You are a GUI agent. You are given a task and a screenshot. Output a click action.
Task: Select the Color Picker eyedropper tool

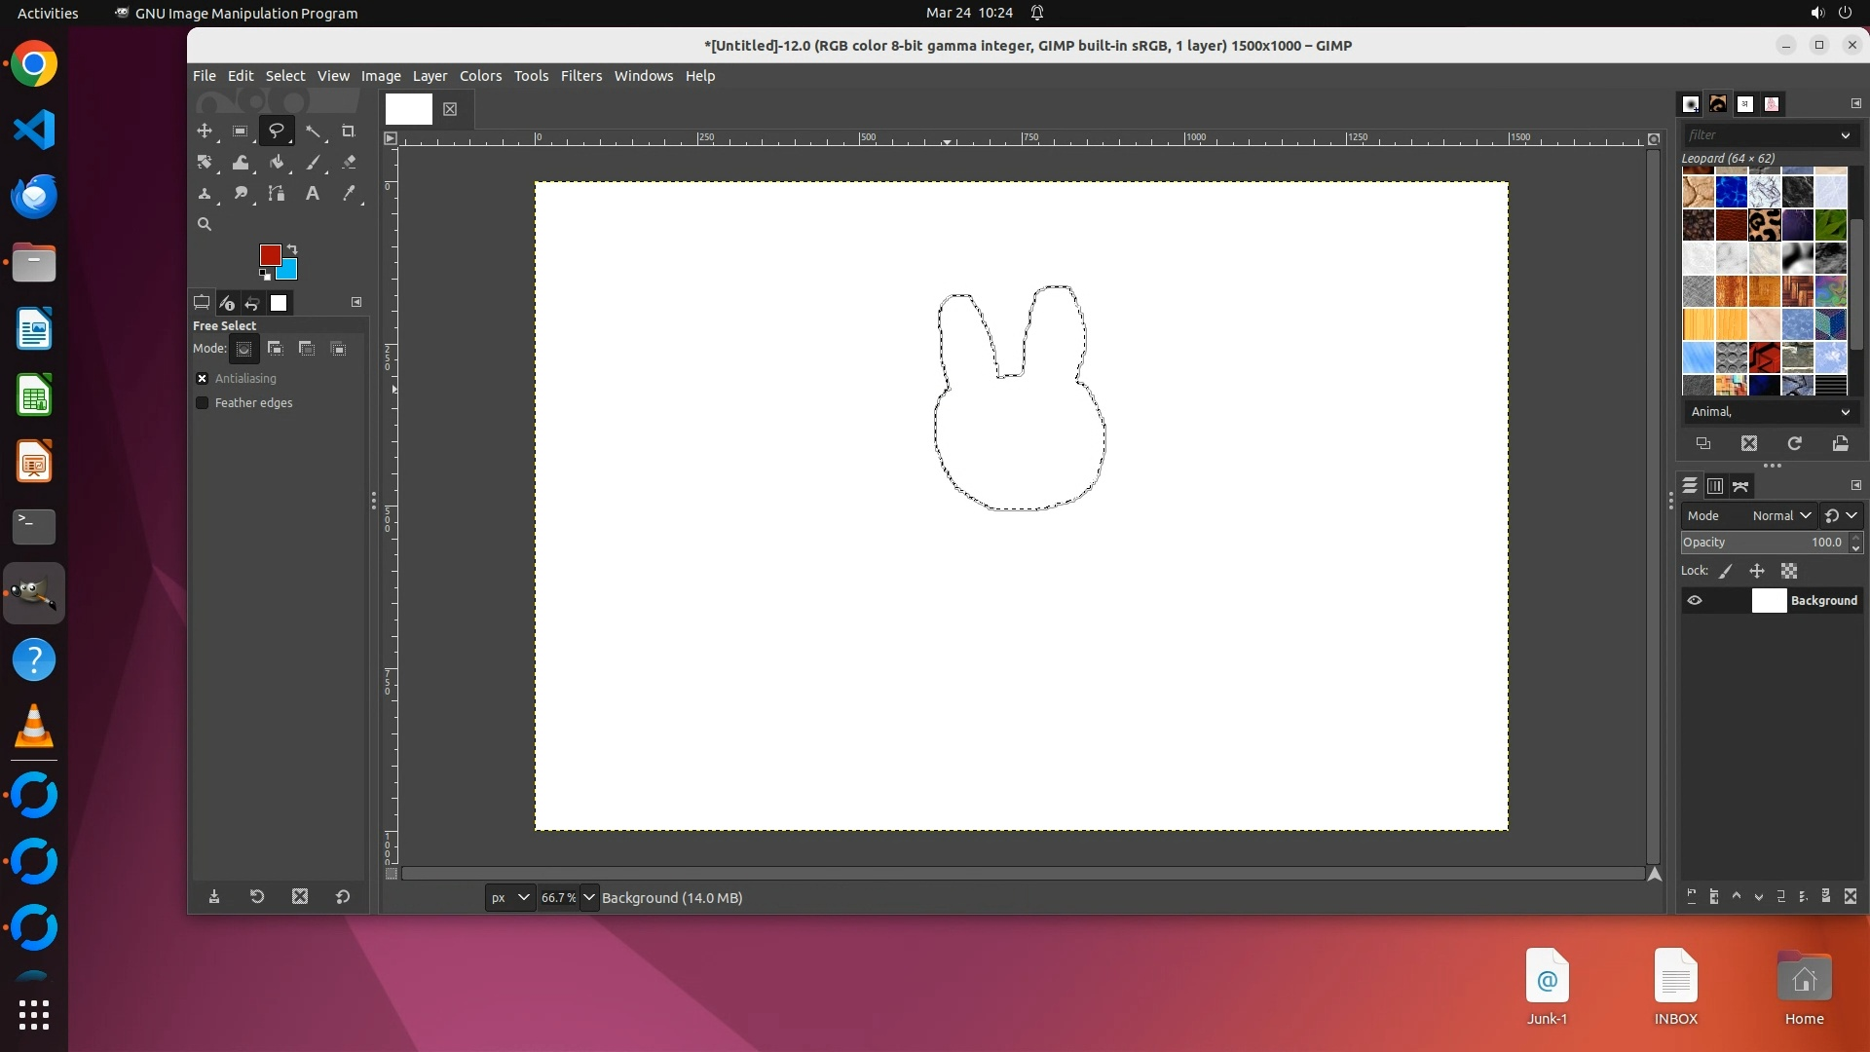click(x=349, y=194)
